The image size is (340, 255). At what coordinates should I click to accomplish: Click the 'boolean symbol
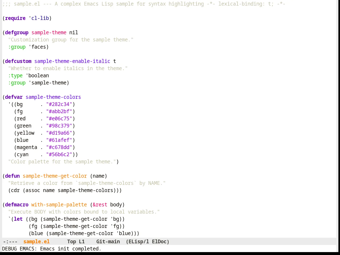(x=37, y=75)
